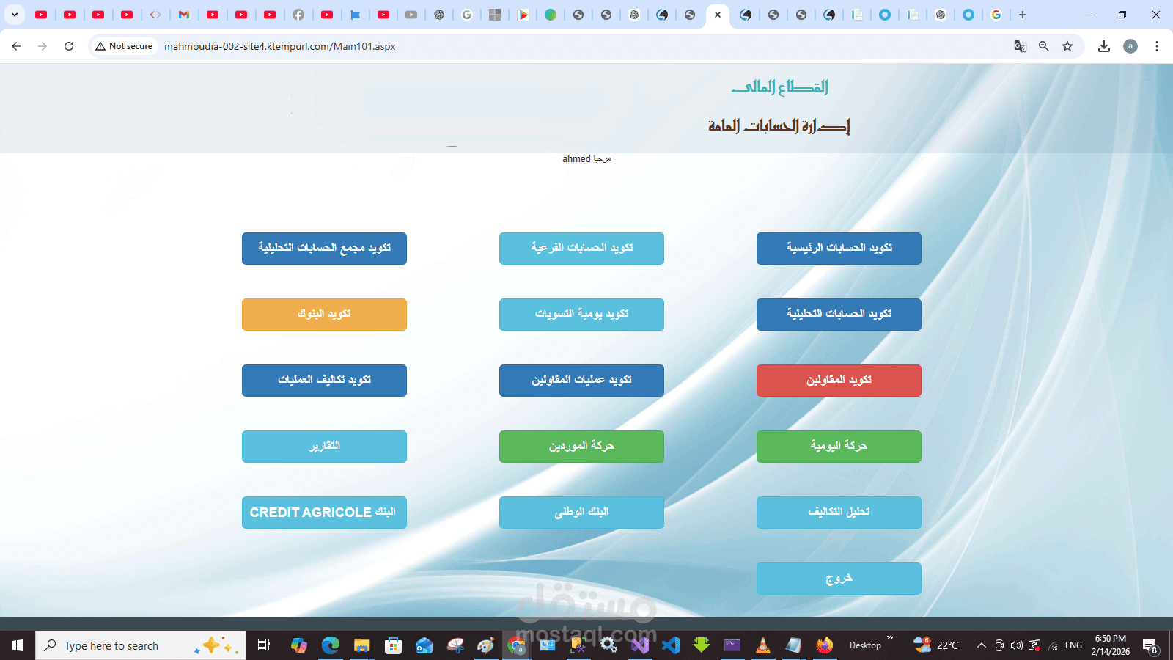The width and height of the screenshot is (1173, 660).
Task: Switch to the code brackets icon tab
Action: pos(155,15)
